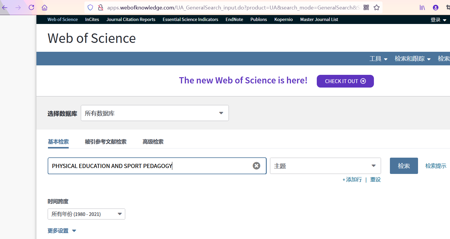
Task: Reload the current page
Action: pyautogui.click(x=31, y=7)
